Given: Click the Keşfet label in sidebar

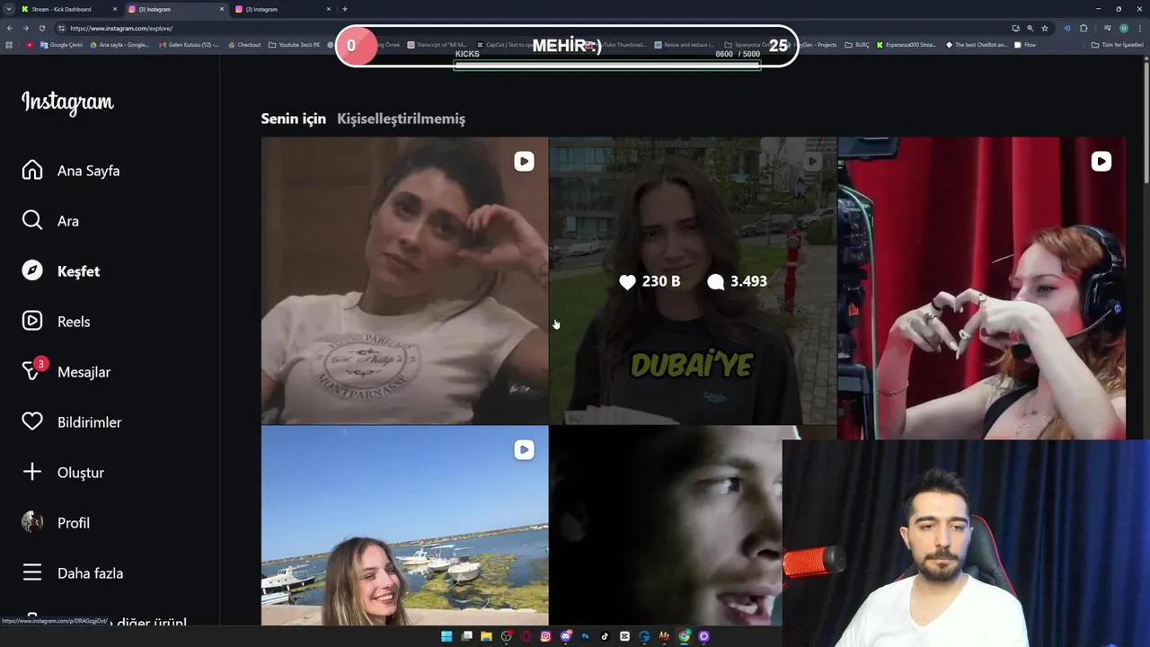Looking at the screenshot, I should [x=78, y=271].
